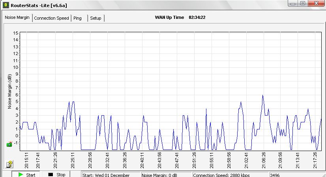Maximize the RouterStats window
The width and height of the screenshot is (326, 177).
pos(303,4)
